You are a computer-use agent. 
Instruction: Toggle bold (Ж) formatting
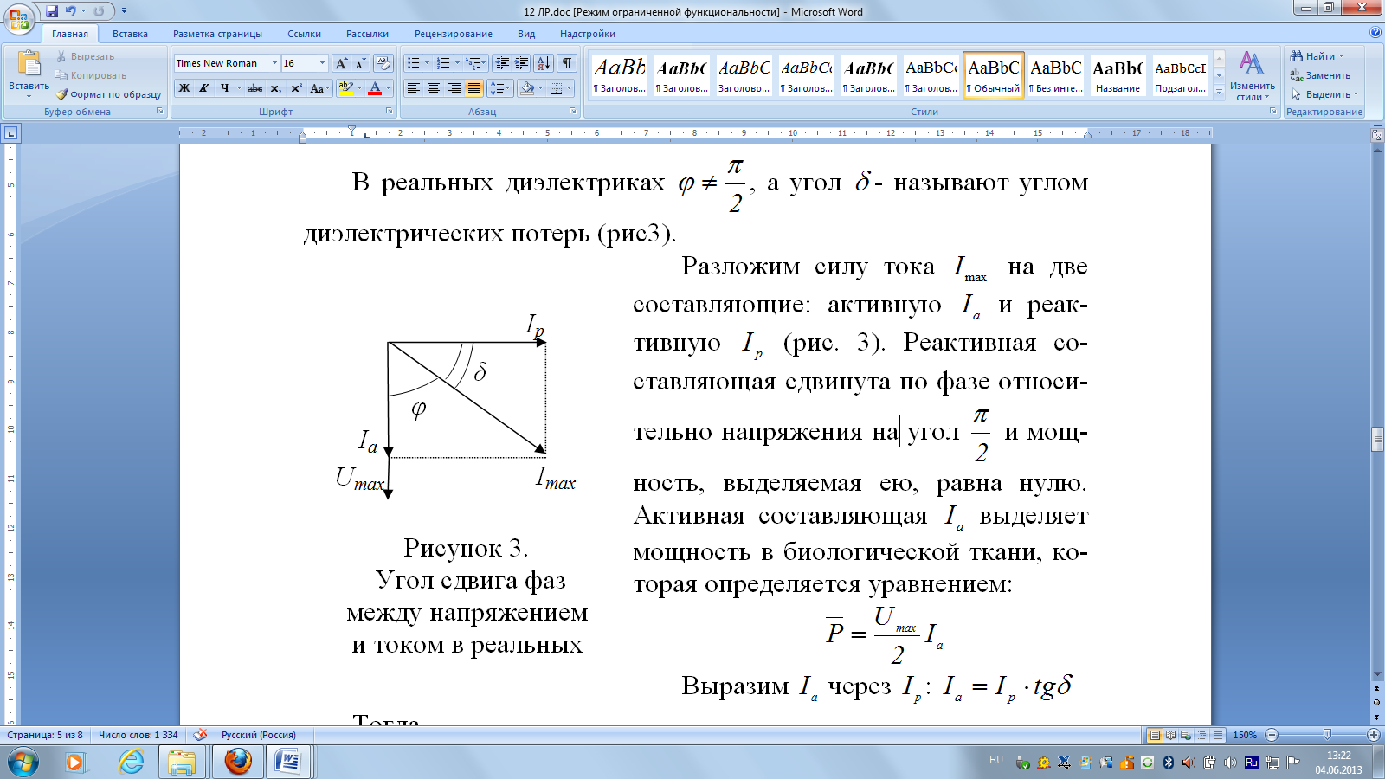point(184,88)
